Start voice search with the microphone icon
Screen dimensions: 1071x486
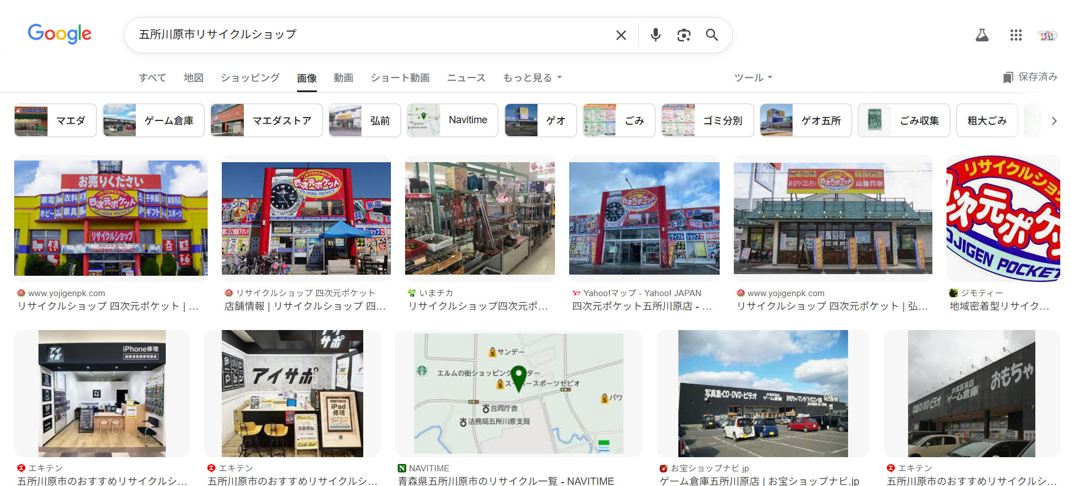click(x=655, y=35)
